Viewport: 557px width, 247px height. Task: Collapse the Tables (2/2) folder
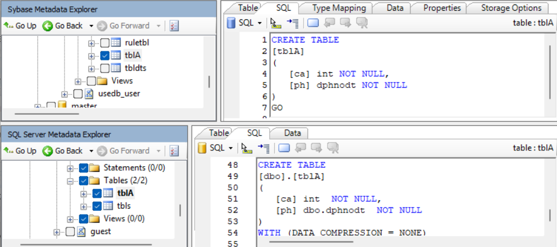point(70,181)
